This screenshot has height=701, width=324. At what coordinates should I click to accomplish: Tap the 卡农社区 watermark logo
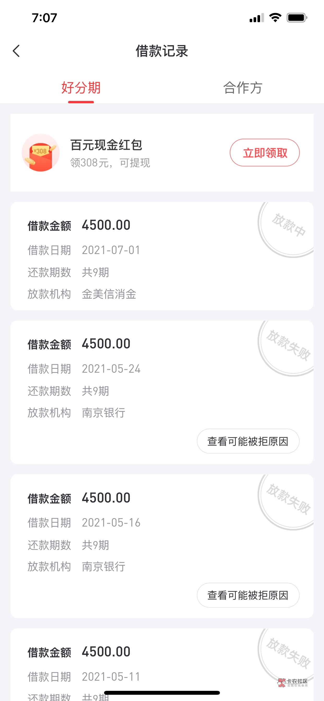coord(292,682)
